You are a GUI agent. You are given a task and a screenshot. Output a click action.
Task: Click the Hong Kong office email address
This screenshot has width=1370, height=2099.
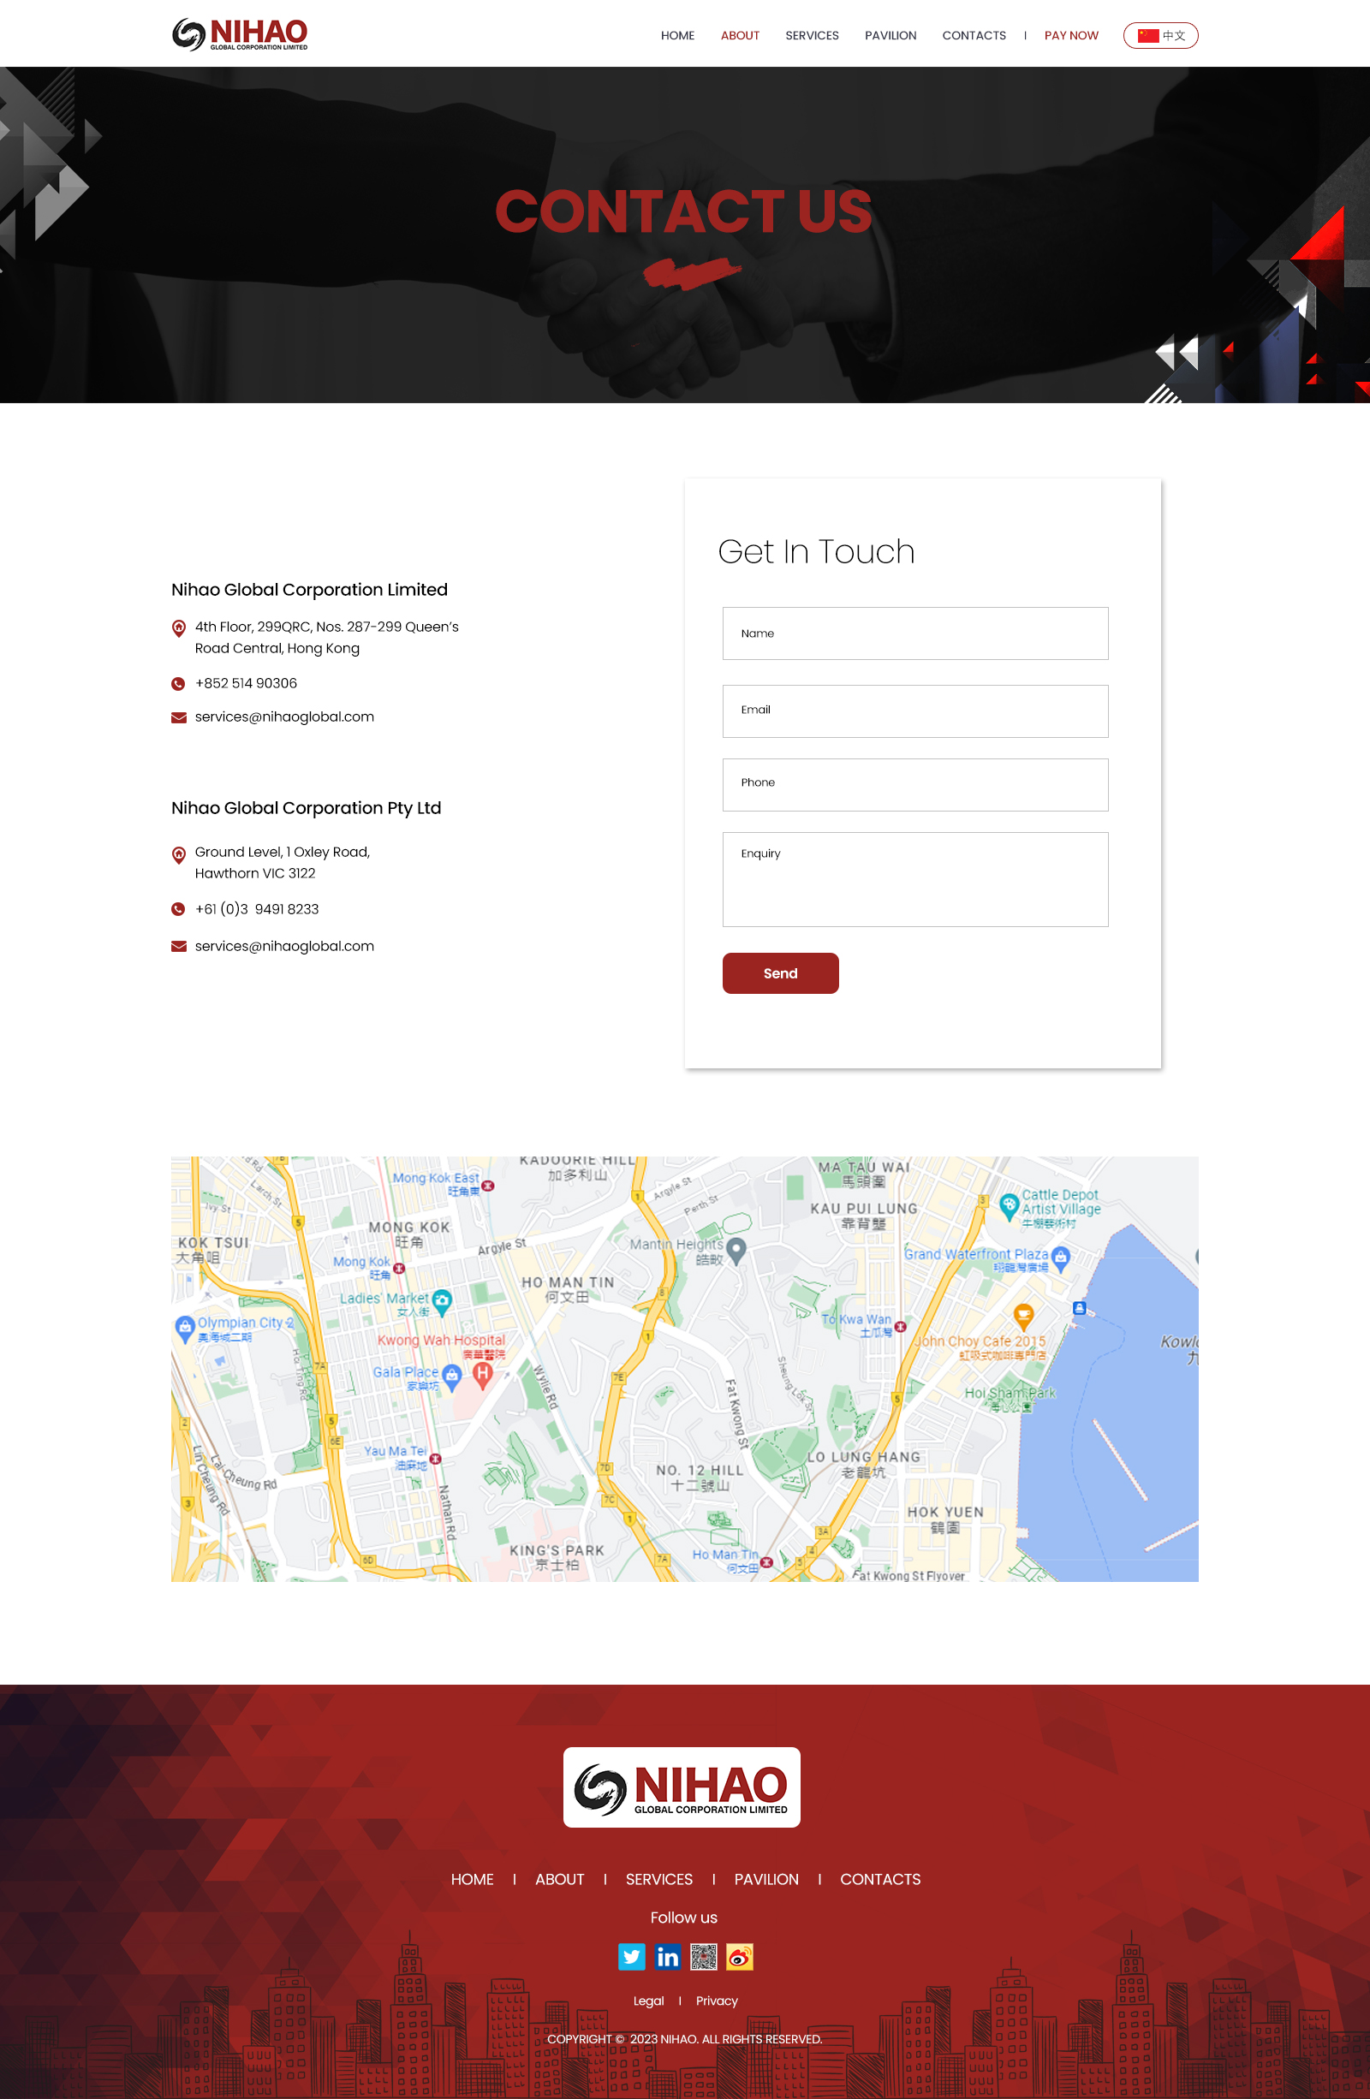(284, 717)
